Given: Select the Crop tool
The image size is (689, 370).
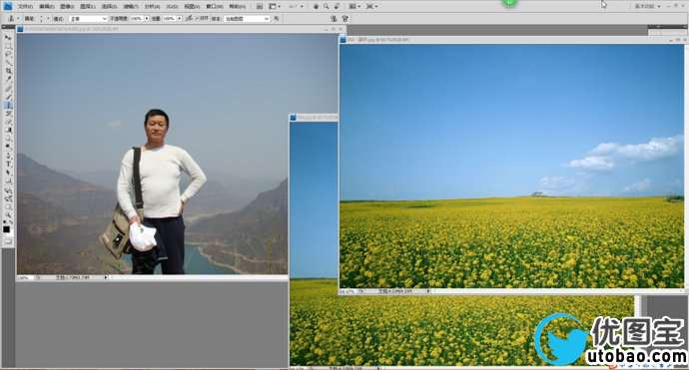Looking at the screenshot, I should [x=7, y=71].
